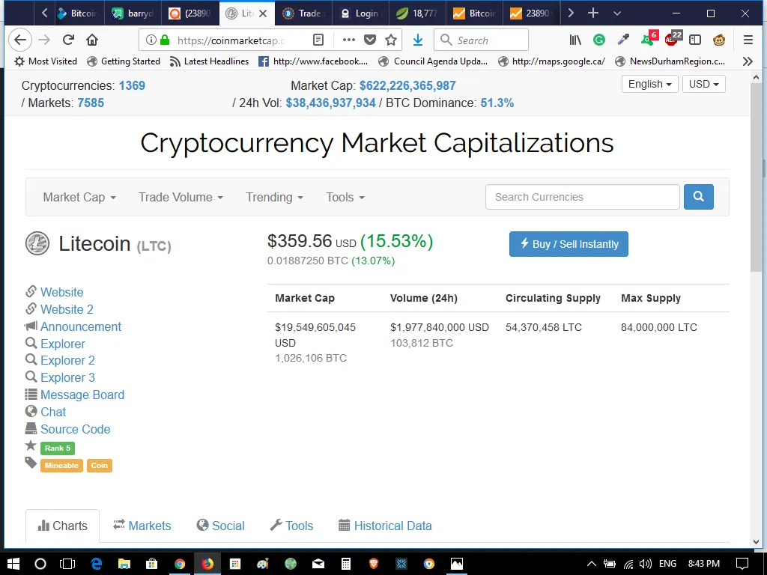Switch to the Markets tab
767x575 pixels.
[142, 526]
